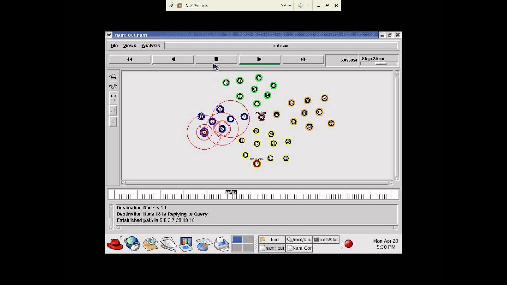Launch the presentation application icon

[x=186, y=244]
